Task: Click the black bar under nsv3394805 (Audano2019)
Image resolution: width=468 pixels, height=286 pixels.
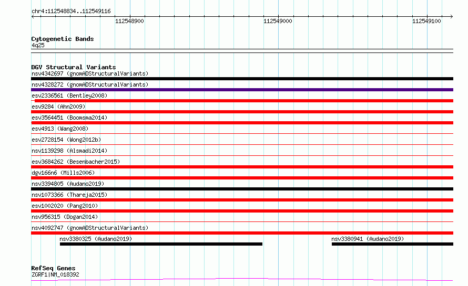Action: [242, 189]
